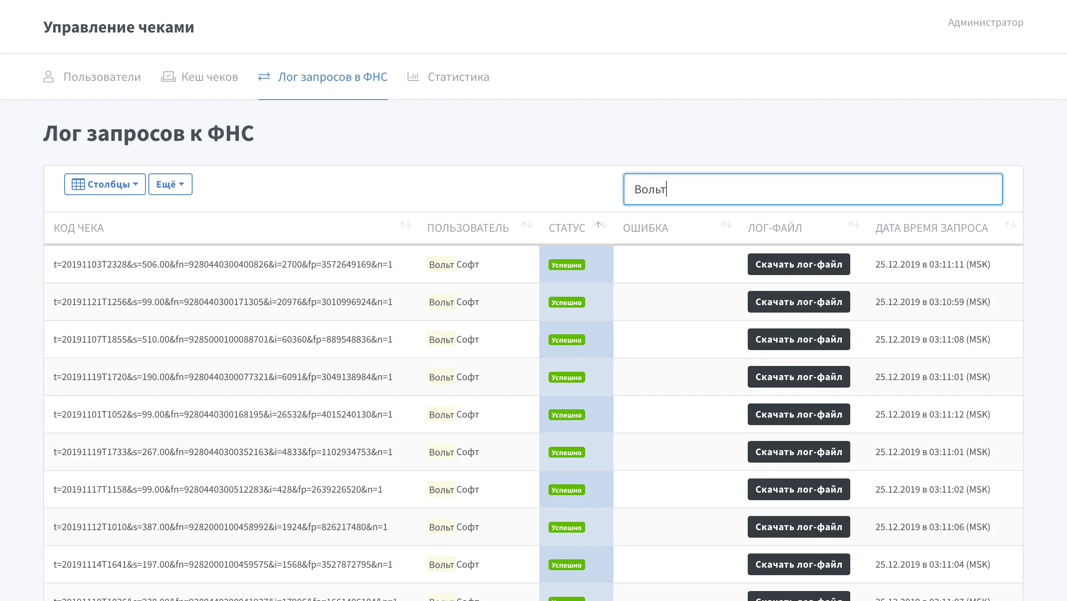Screen dimensions: 1067x601
Task: Click the Users person icon
Action: 48,77
